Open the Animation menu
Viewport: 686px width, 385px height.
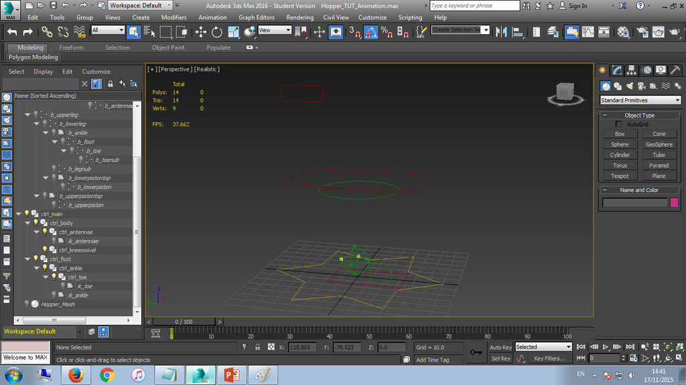[212, 17]
